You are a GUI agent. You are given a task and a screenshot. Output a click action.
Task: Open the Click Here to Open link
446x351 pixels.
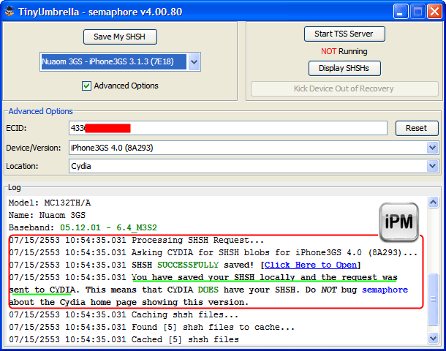310,265
